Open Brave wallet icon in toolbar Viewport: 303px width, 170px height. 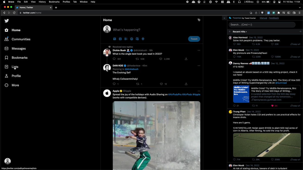pyautogui.click(x=294, y=13)
